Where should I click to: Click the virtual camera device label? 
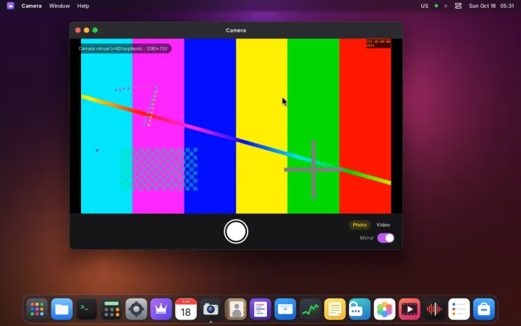pos(123,49)
